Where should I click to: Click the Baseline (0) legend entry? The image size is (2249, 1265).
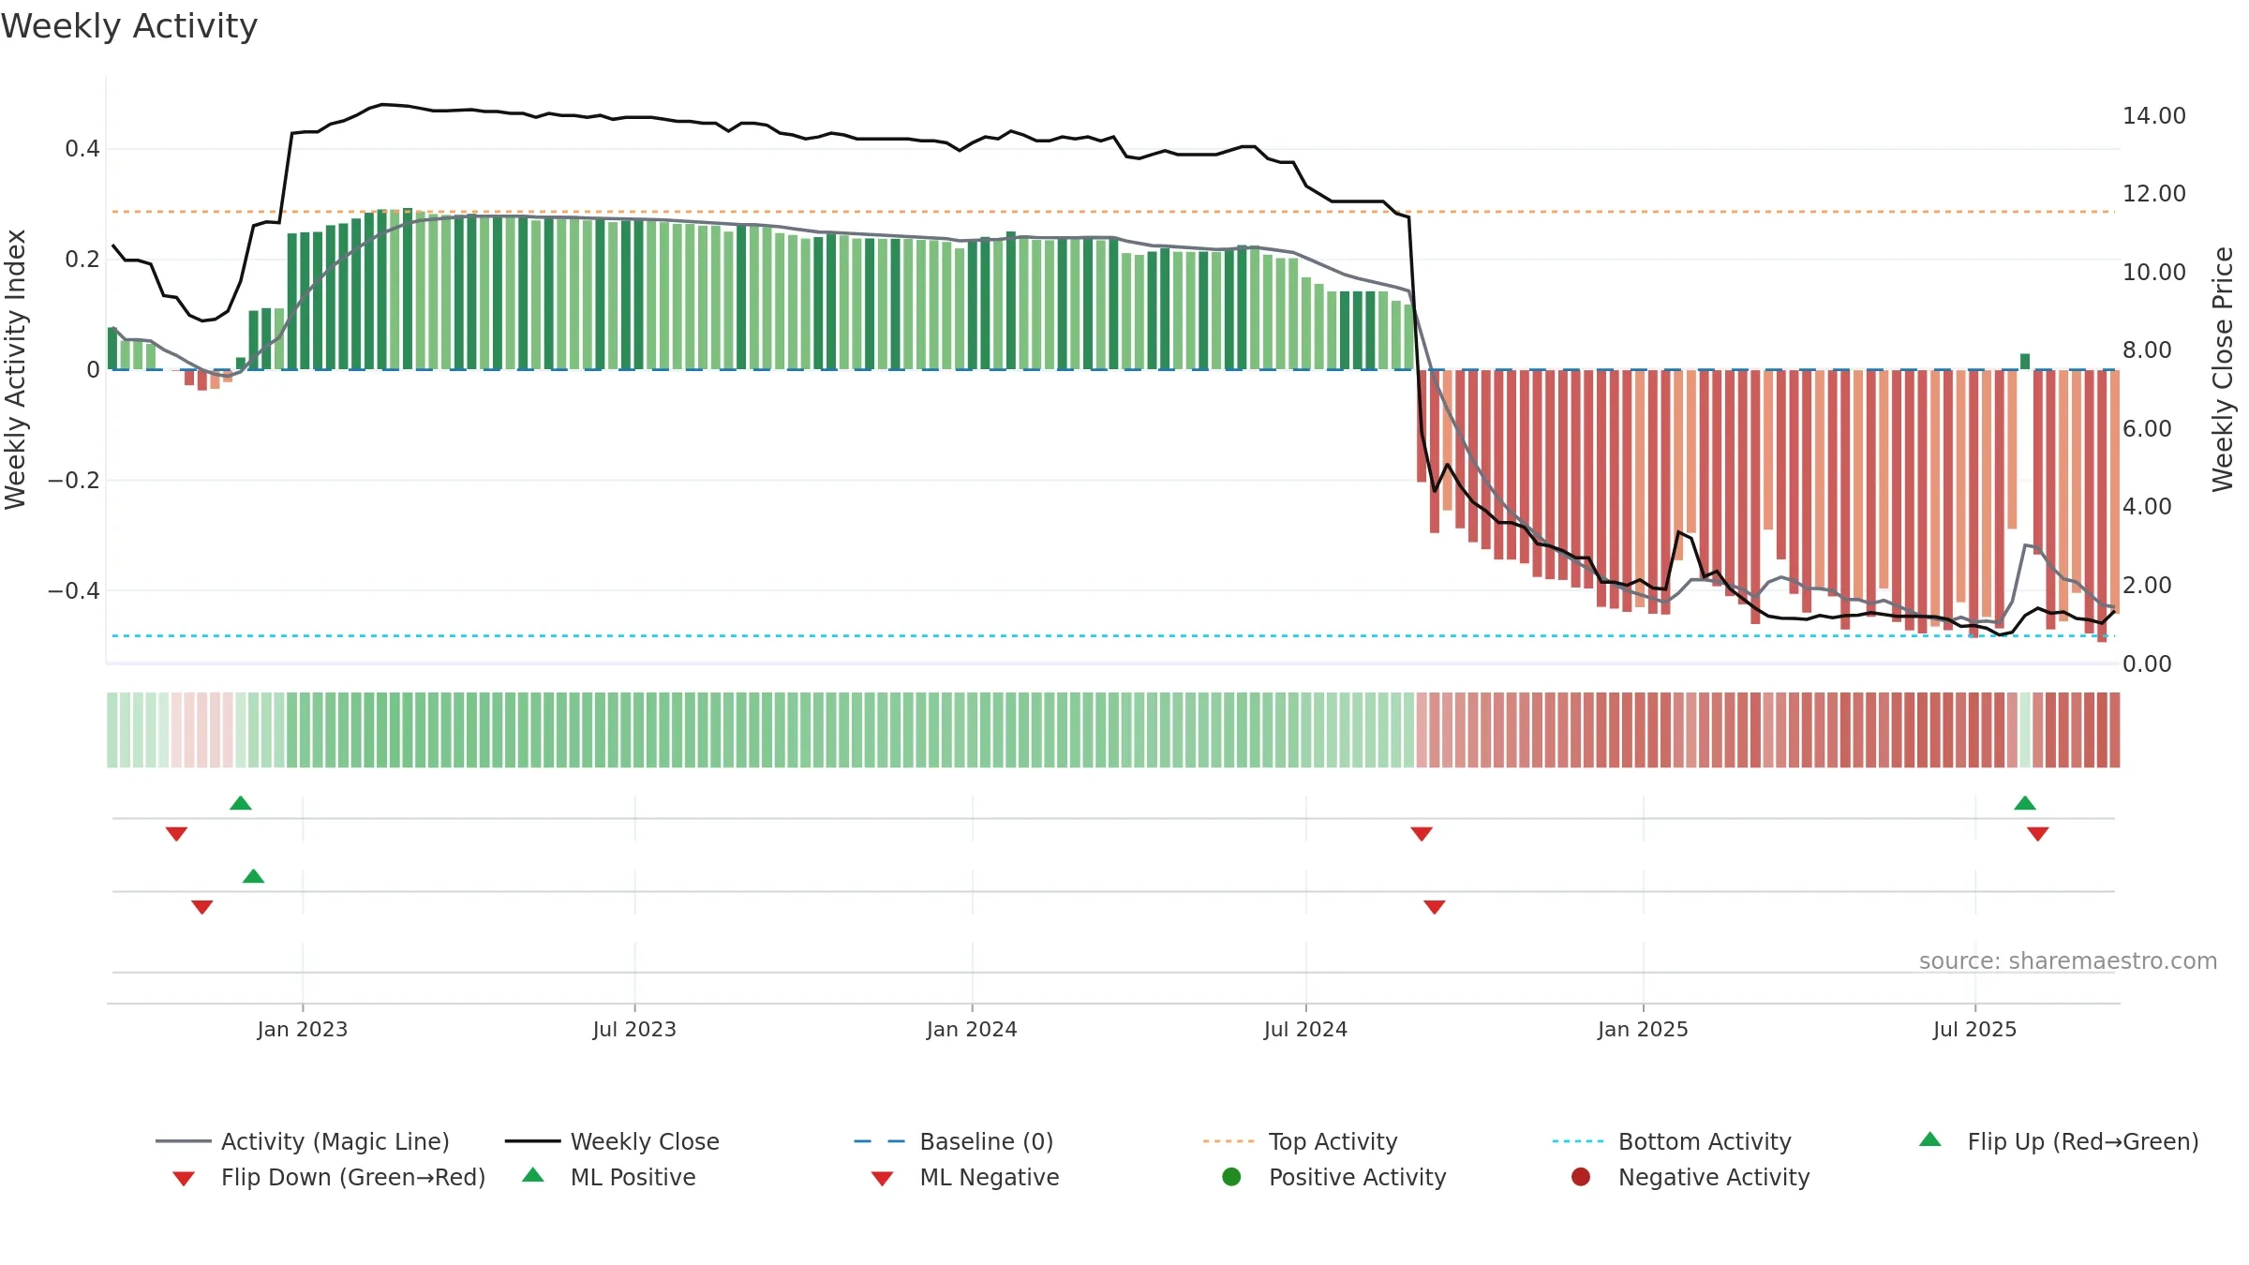954,1141
